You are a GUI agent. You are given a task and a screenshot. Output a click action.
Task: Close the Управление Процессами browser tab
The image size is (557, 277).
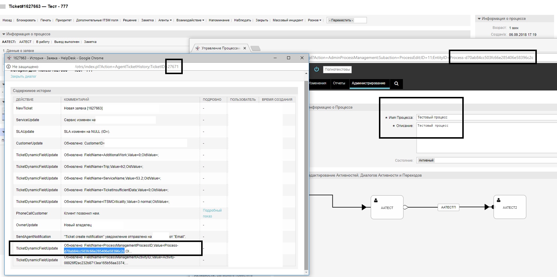pyautogui.click(x=245, y=48)
